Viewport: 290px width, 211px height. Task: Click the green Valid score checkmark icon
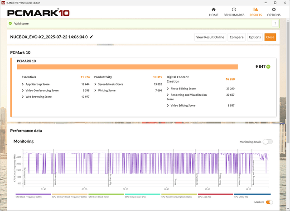pyautogui.click(x=10, y=23)
